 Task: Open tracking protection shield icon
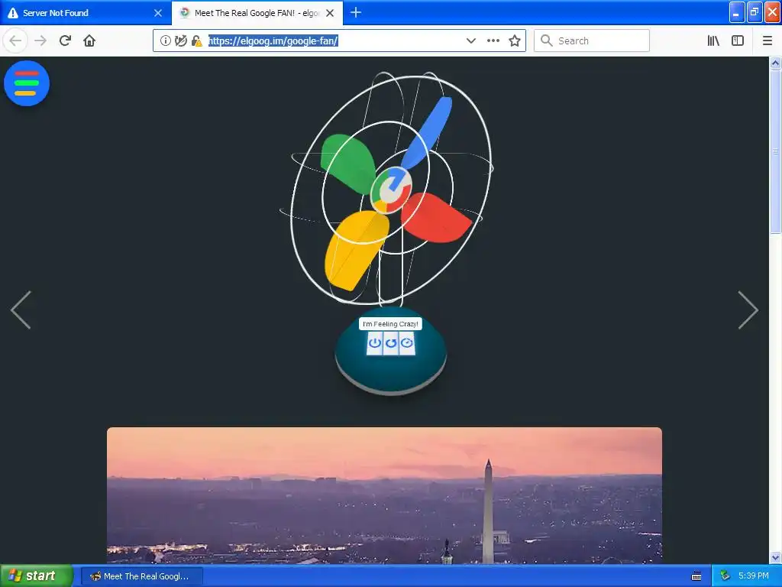coord(181,41)
